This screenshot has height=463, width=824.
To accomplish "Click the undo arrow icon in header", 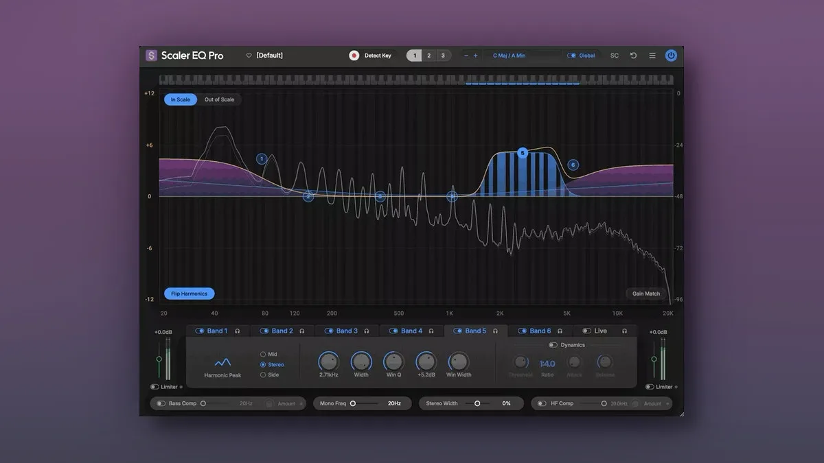I will pyautogui.click(x=633, y=56).
